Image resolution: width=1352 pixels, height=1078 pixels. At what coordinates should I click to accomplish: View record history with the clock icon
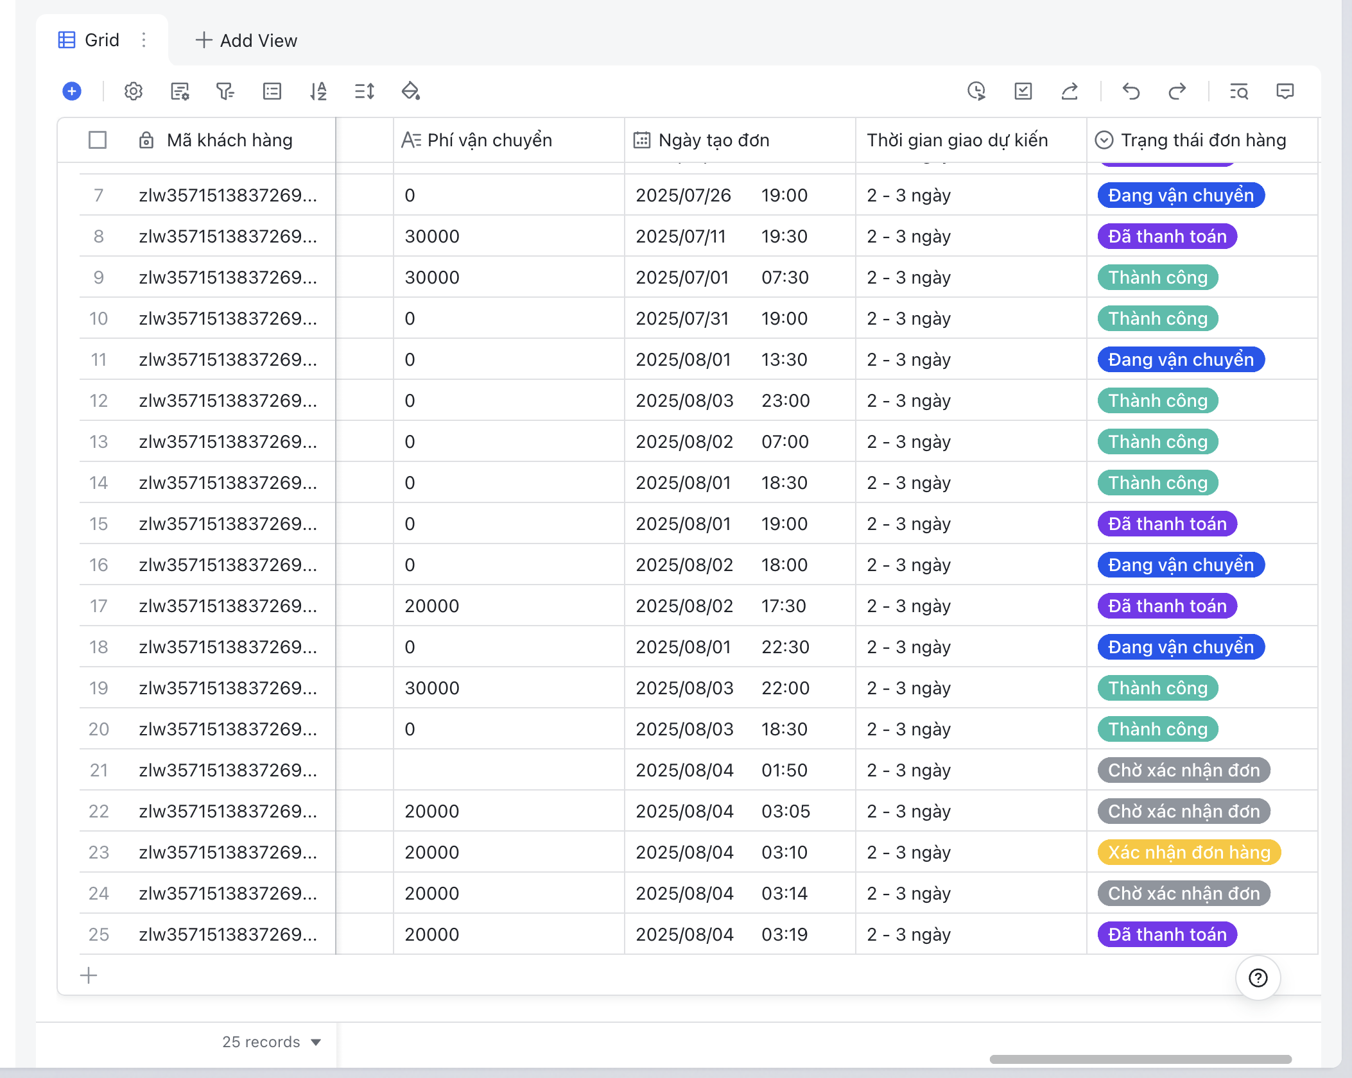click(977, 91)
